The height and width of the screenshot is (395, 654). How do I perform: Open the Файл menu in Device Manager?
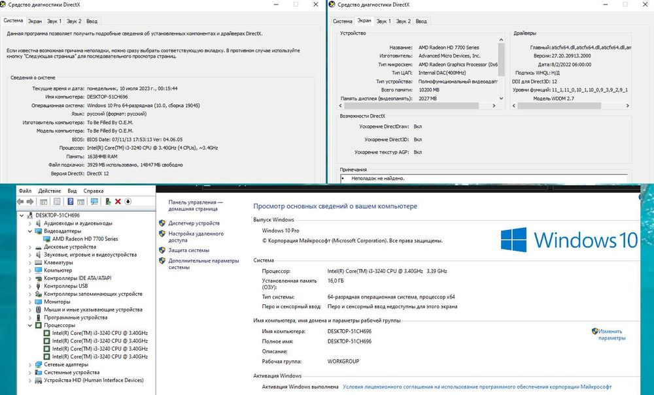(x=25, y=191)
